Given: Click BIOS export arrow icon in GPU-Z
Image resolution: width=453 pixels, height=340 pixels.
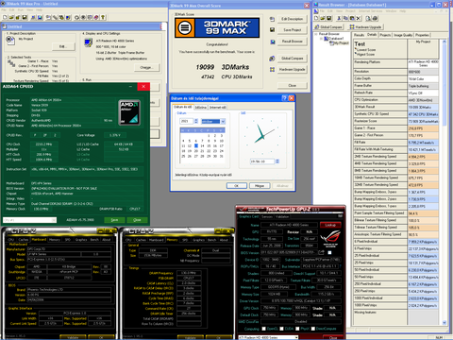Looking at the screenshot, I should (x=321, y=252).
